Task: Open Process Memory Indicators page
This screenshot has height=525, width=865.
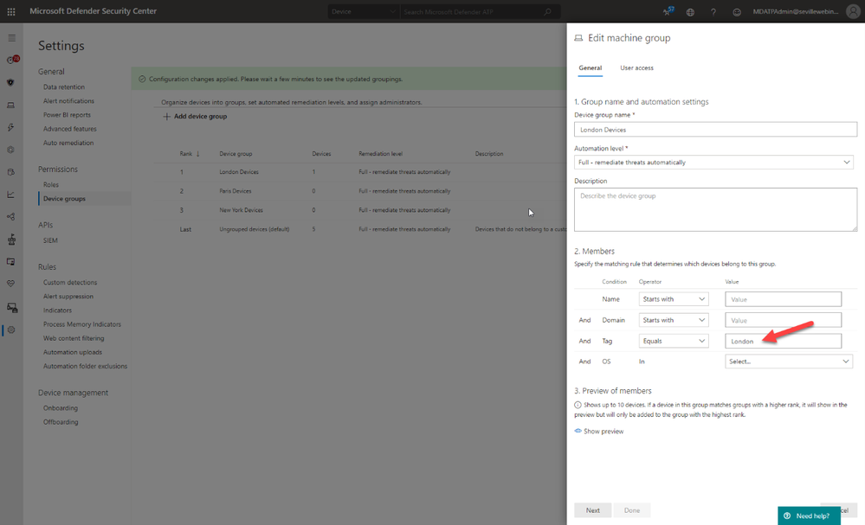Action: click(81, 324)
